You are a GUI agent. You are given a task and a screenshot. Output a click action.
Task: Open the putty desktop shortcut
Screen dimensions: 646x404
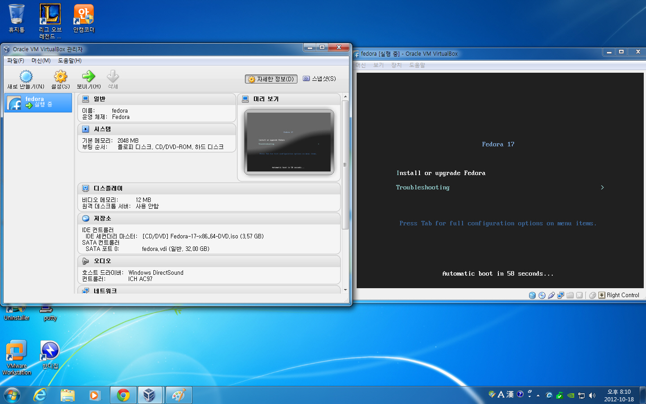click(50, 314)
